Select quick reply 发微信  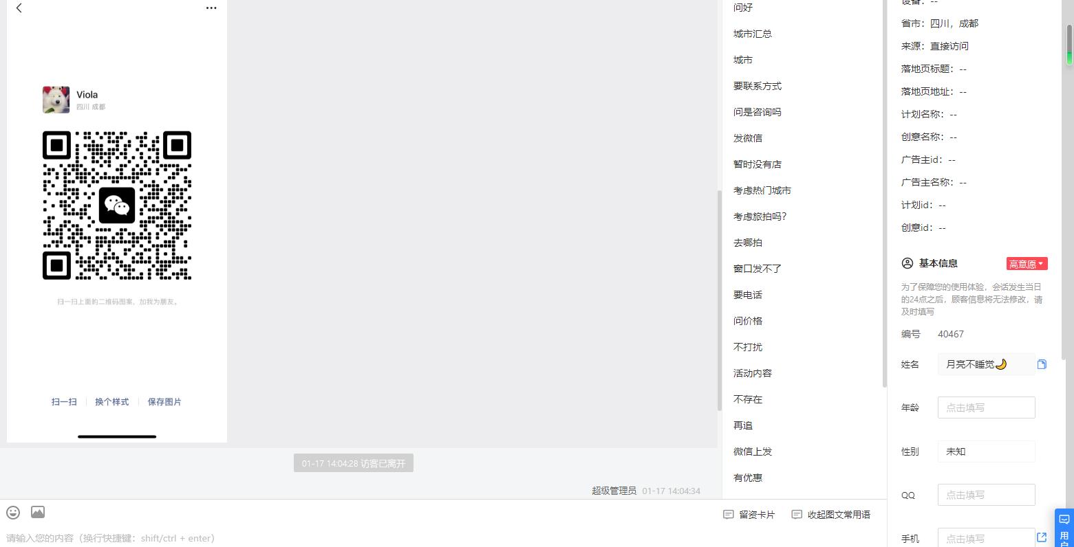point(748,138)
